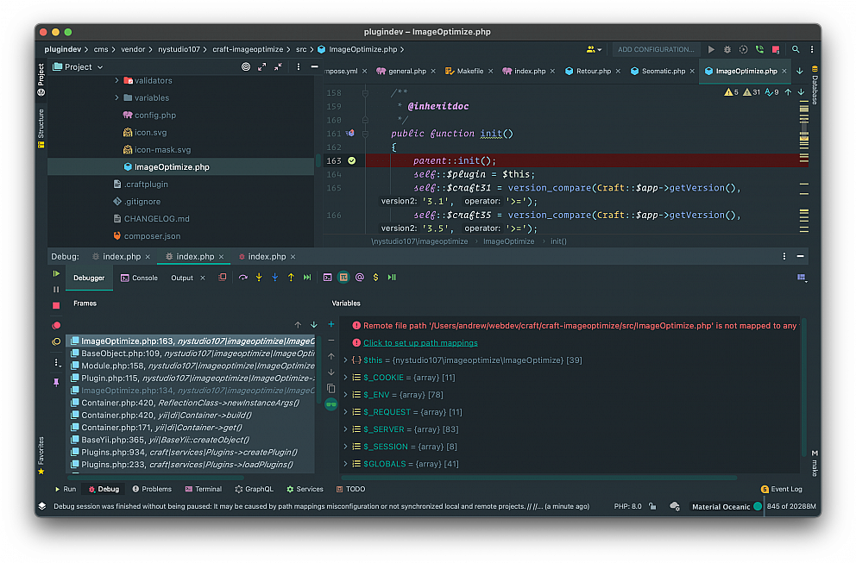Switch to the Makefile editor tab
Image resolution: width=856 pixels, height=563 pixels.
tap(469, 71)
